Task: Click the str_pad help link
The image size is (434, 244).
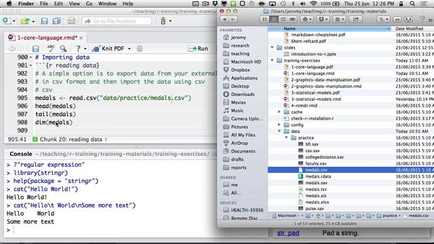Action: point(288,233)
